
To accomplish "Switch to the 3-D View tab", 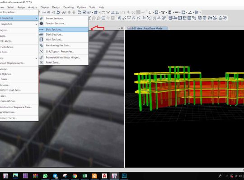I will [147, 28].
